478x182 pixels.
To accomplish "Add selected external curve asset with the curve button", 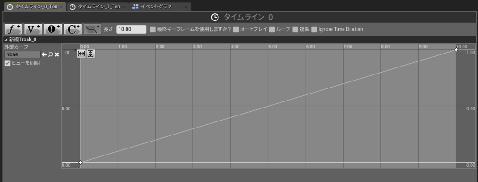I will 93,29.
